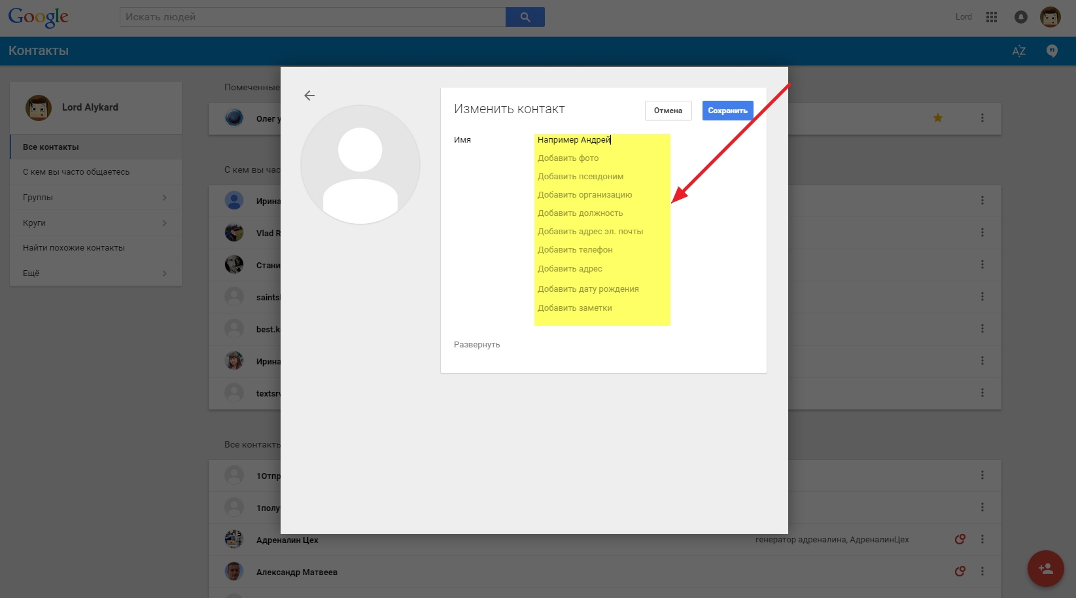Click 'Добавить фото'
Viewport: 1076px width, 598px height.
pos(568,158)
